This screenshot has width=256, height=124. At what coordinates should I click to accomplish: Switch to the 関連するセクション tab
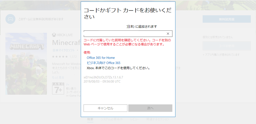[x=158, y=119]
